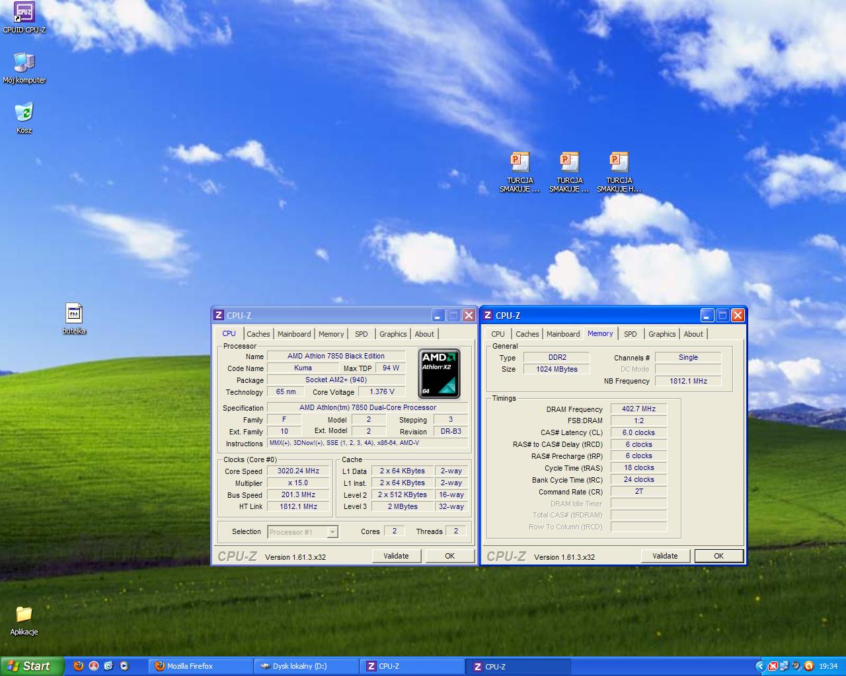This screenshot has width=846, height=676.
Task: Open the Memory tab in the left CPU-Z window
Action: pyautogui.click(x=331, y=334)
